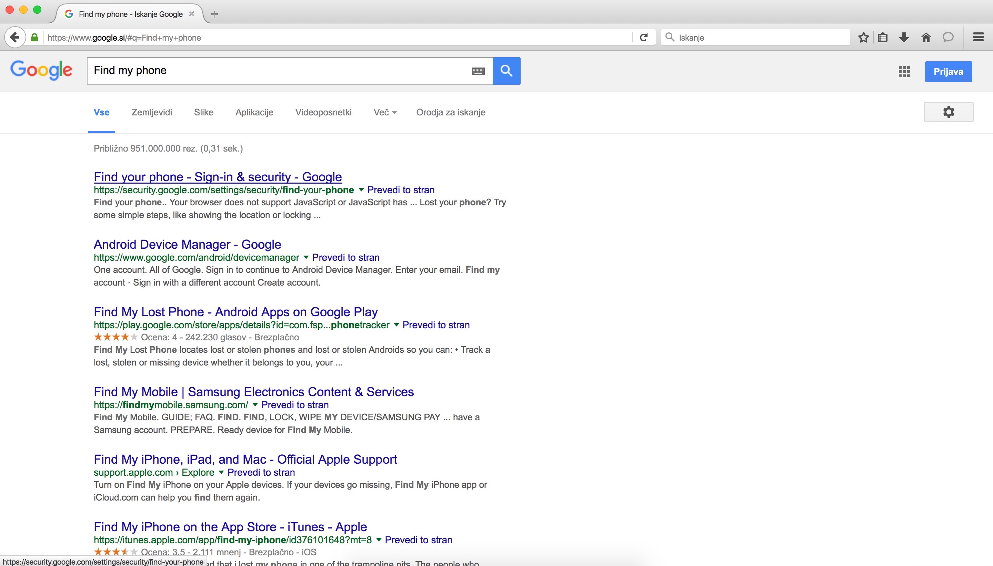Click the blue Google search magnifier button
This screenshot has width=993, height=566.
[x=506, y=71]
